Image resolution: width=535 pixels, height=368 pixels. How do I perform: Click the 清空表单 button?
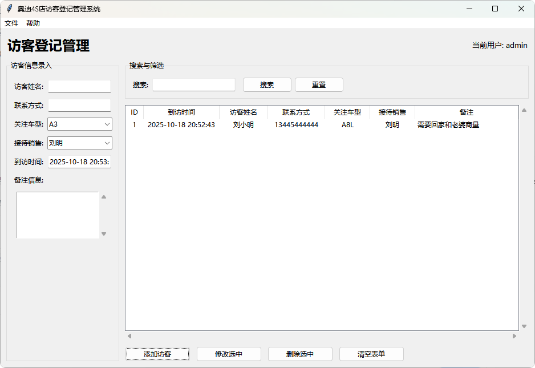click(371, 354)
